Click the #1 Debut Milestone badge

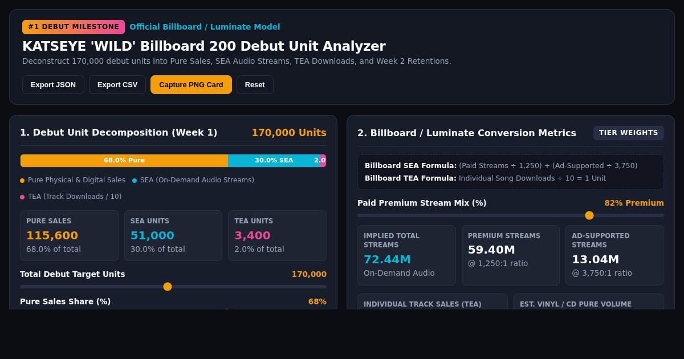point(74,27)
